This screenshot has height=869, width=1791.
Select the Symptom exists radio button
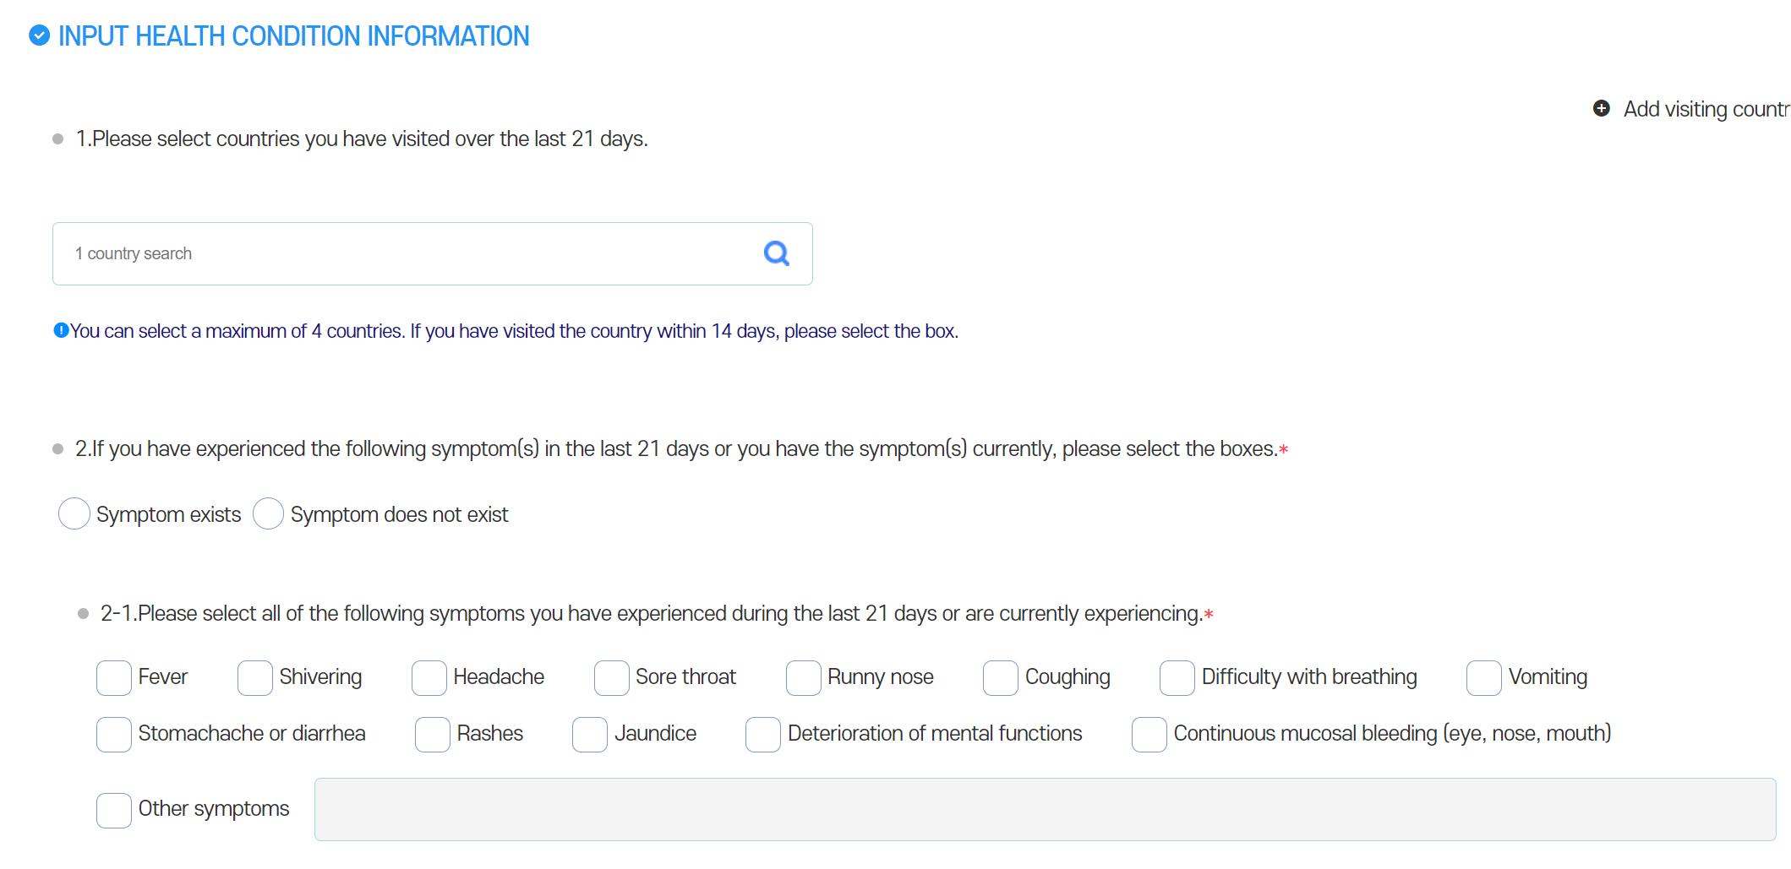coord(74,513)
